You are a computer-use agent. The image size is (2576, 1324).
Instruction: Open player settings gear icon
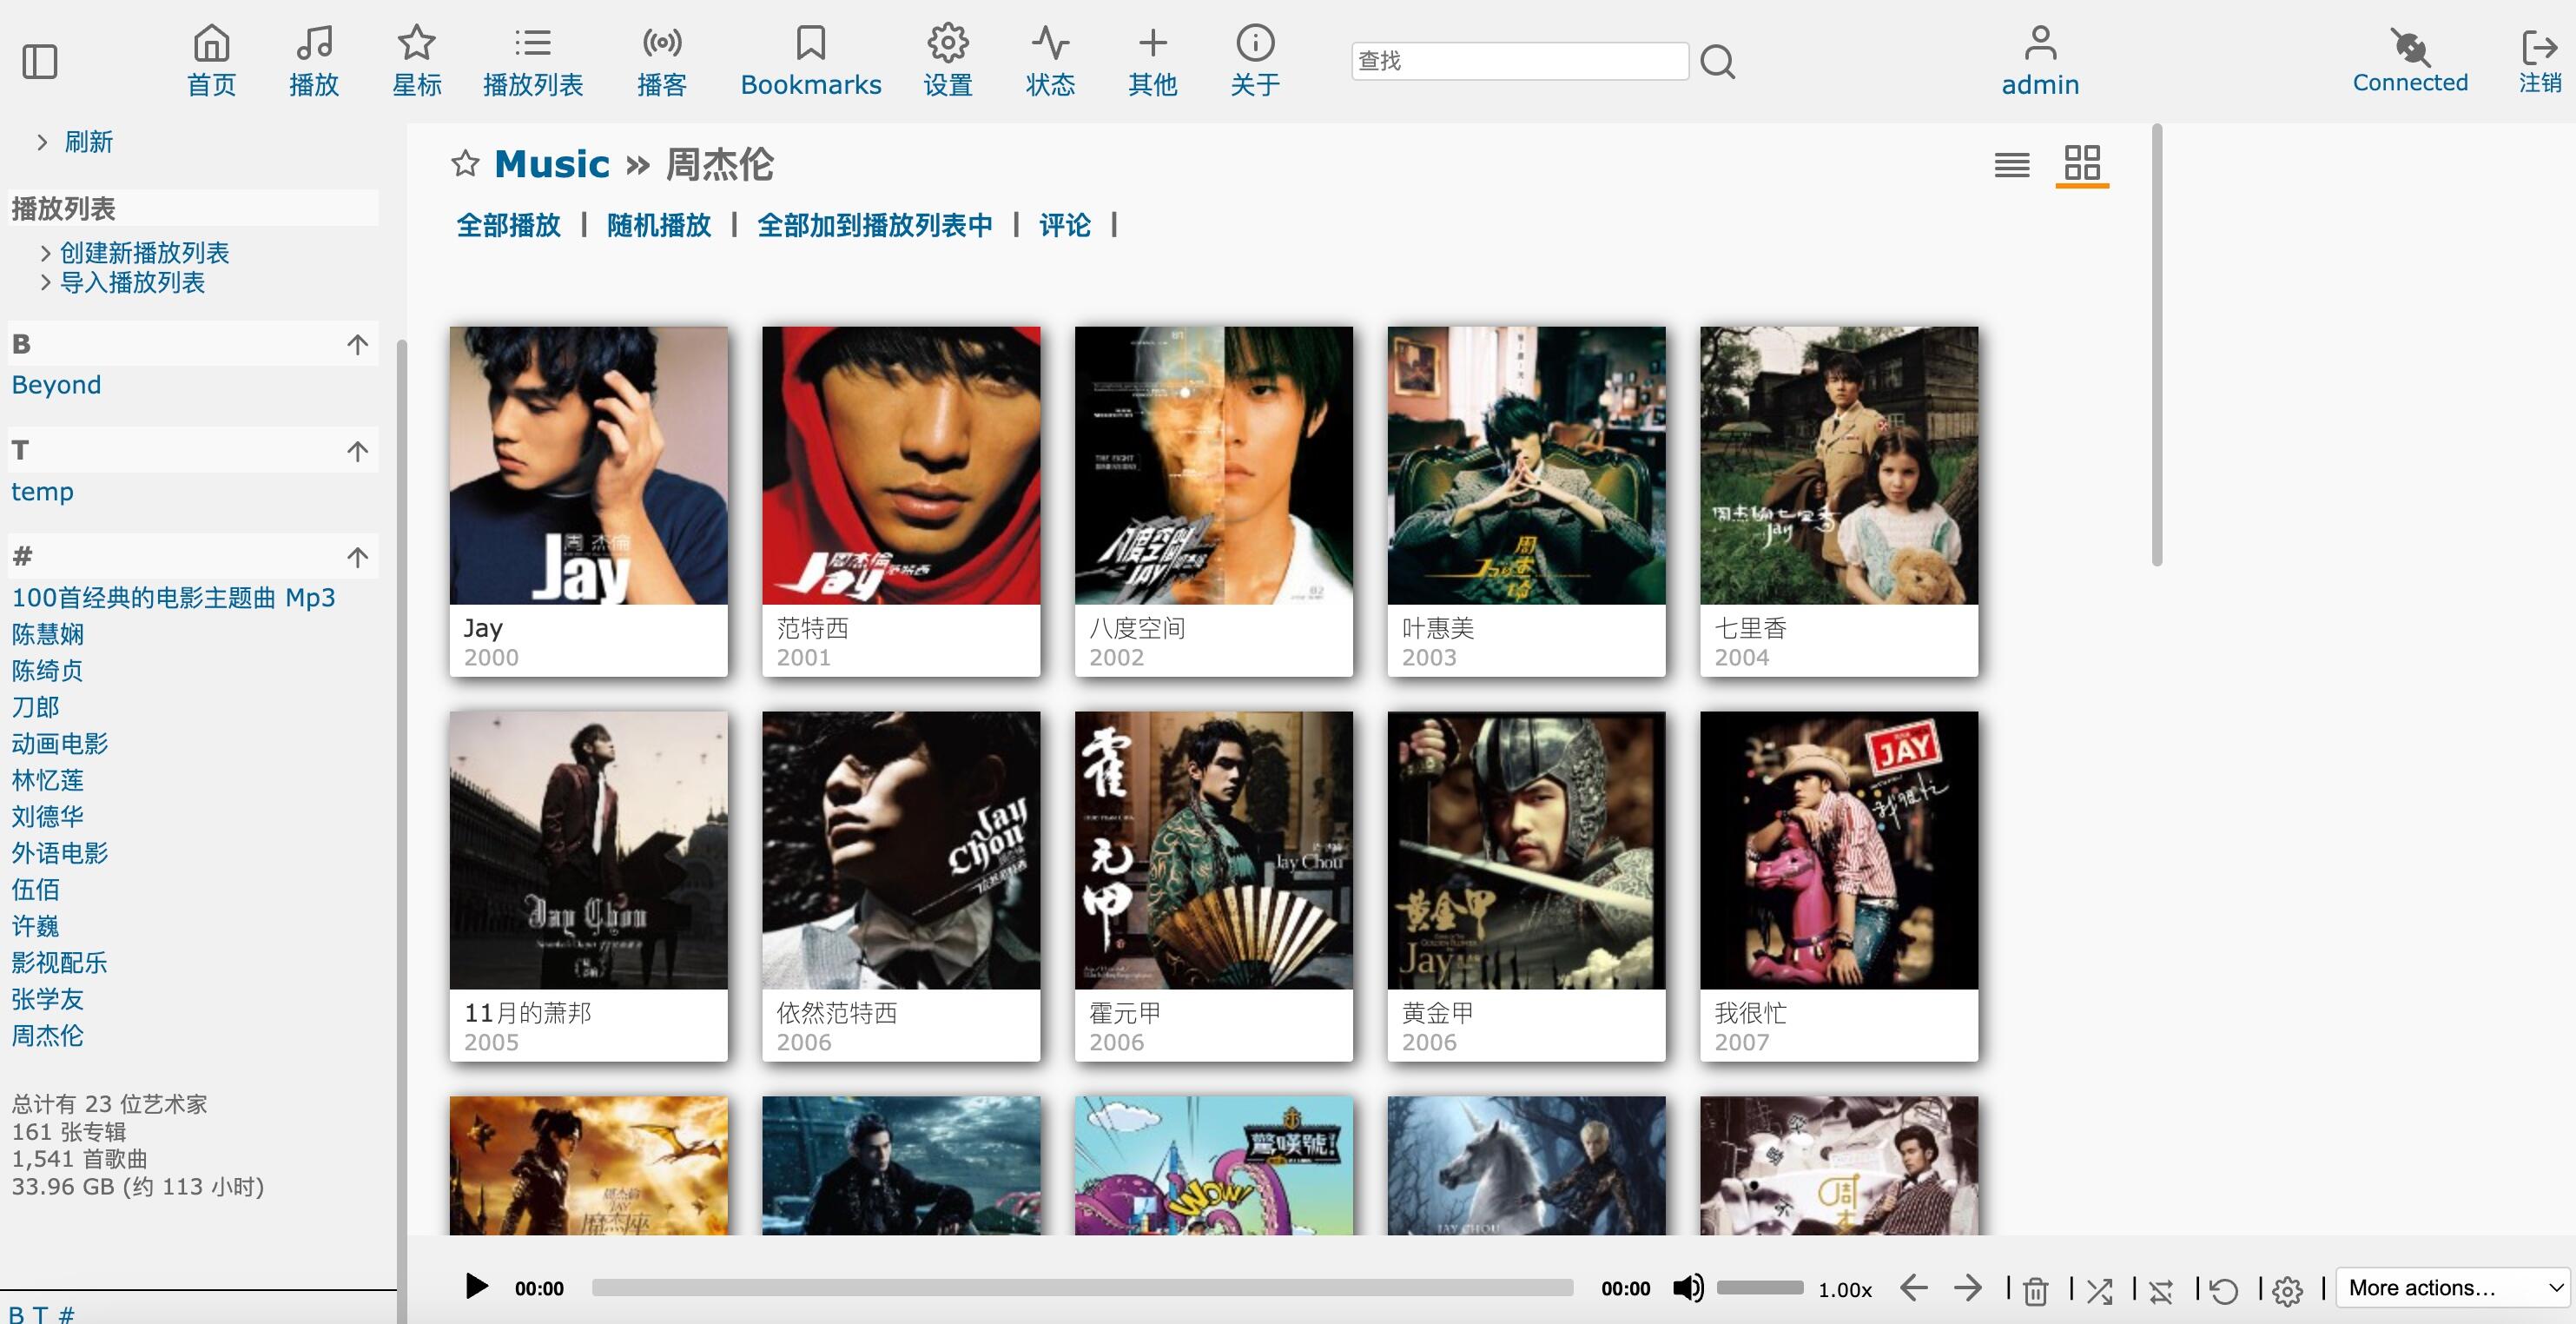point(2287,1290)
